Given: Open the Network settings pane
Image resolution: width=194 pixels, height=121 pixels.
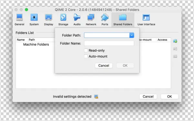Looking at the screenshot, I should [91, 20].
